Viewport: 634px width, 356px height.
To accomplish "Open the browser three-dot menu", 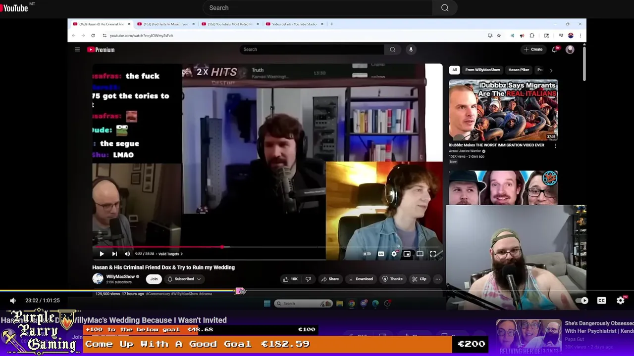I will pyautogui.click(x=580, y=36).
